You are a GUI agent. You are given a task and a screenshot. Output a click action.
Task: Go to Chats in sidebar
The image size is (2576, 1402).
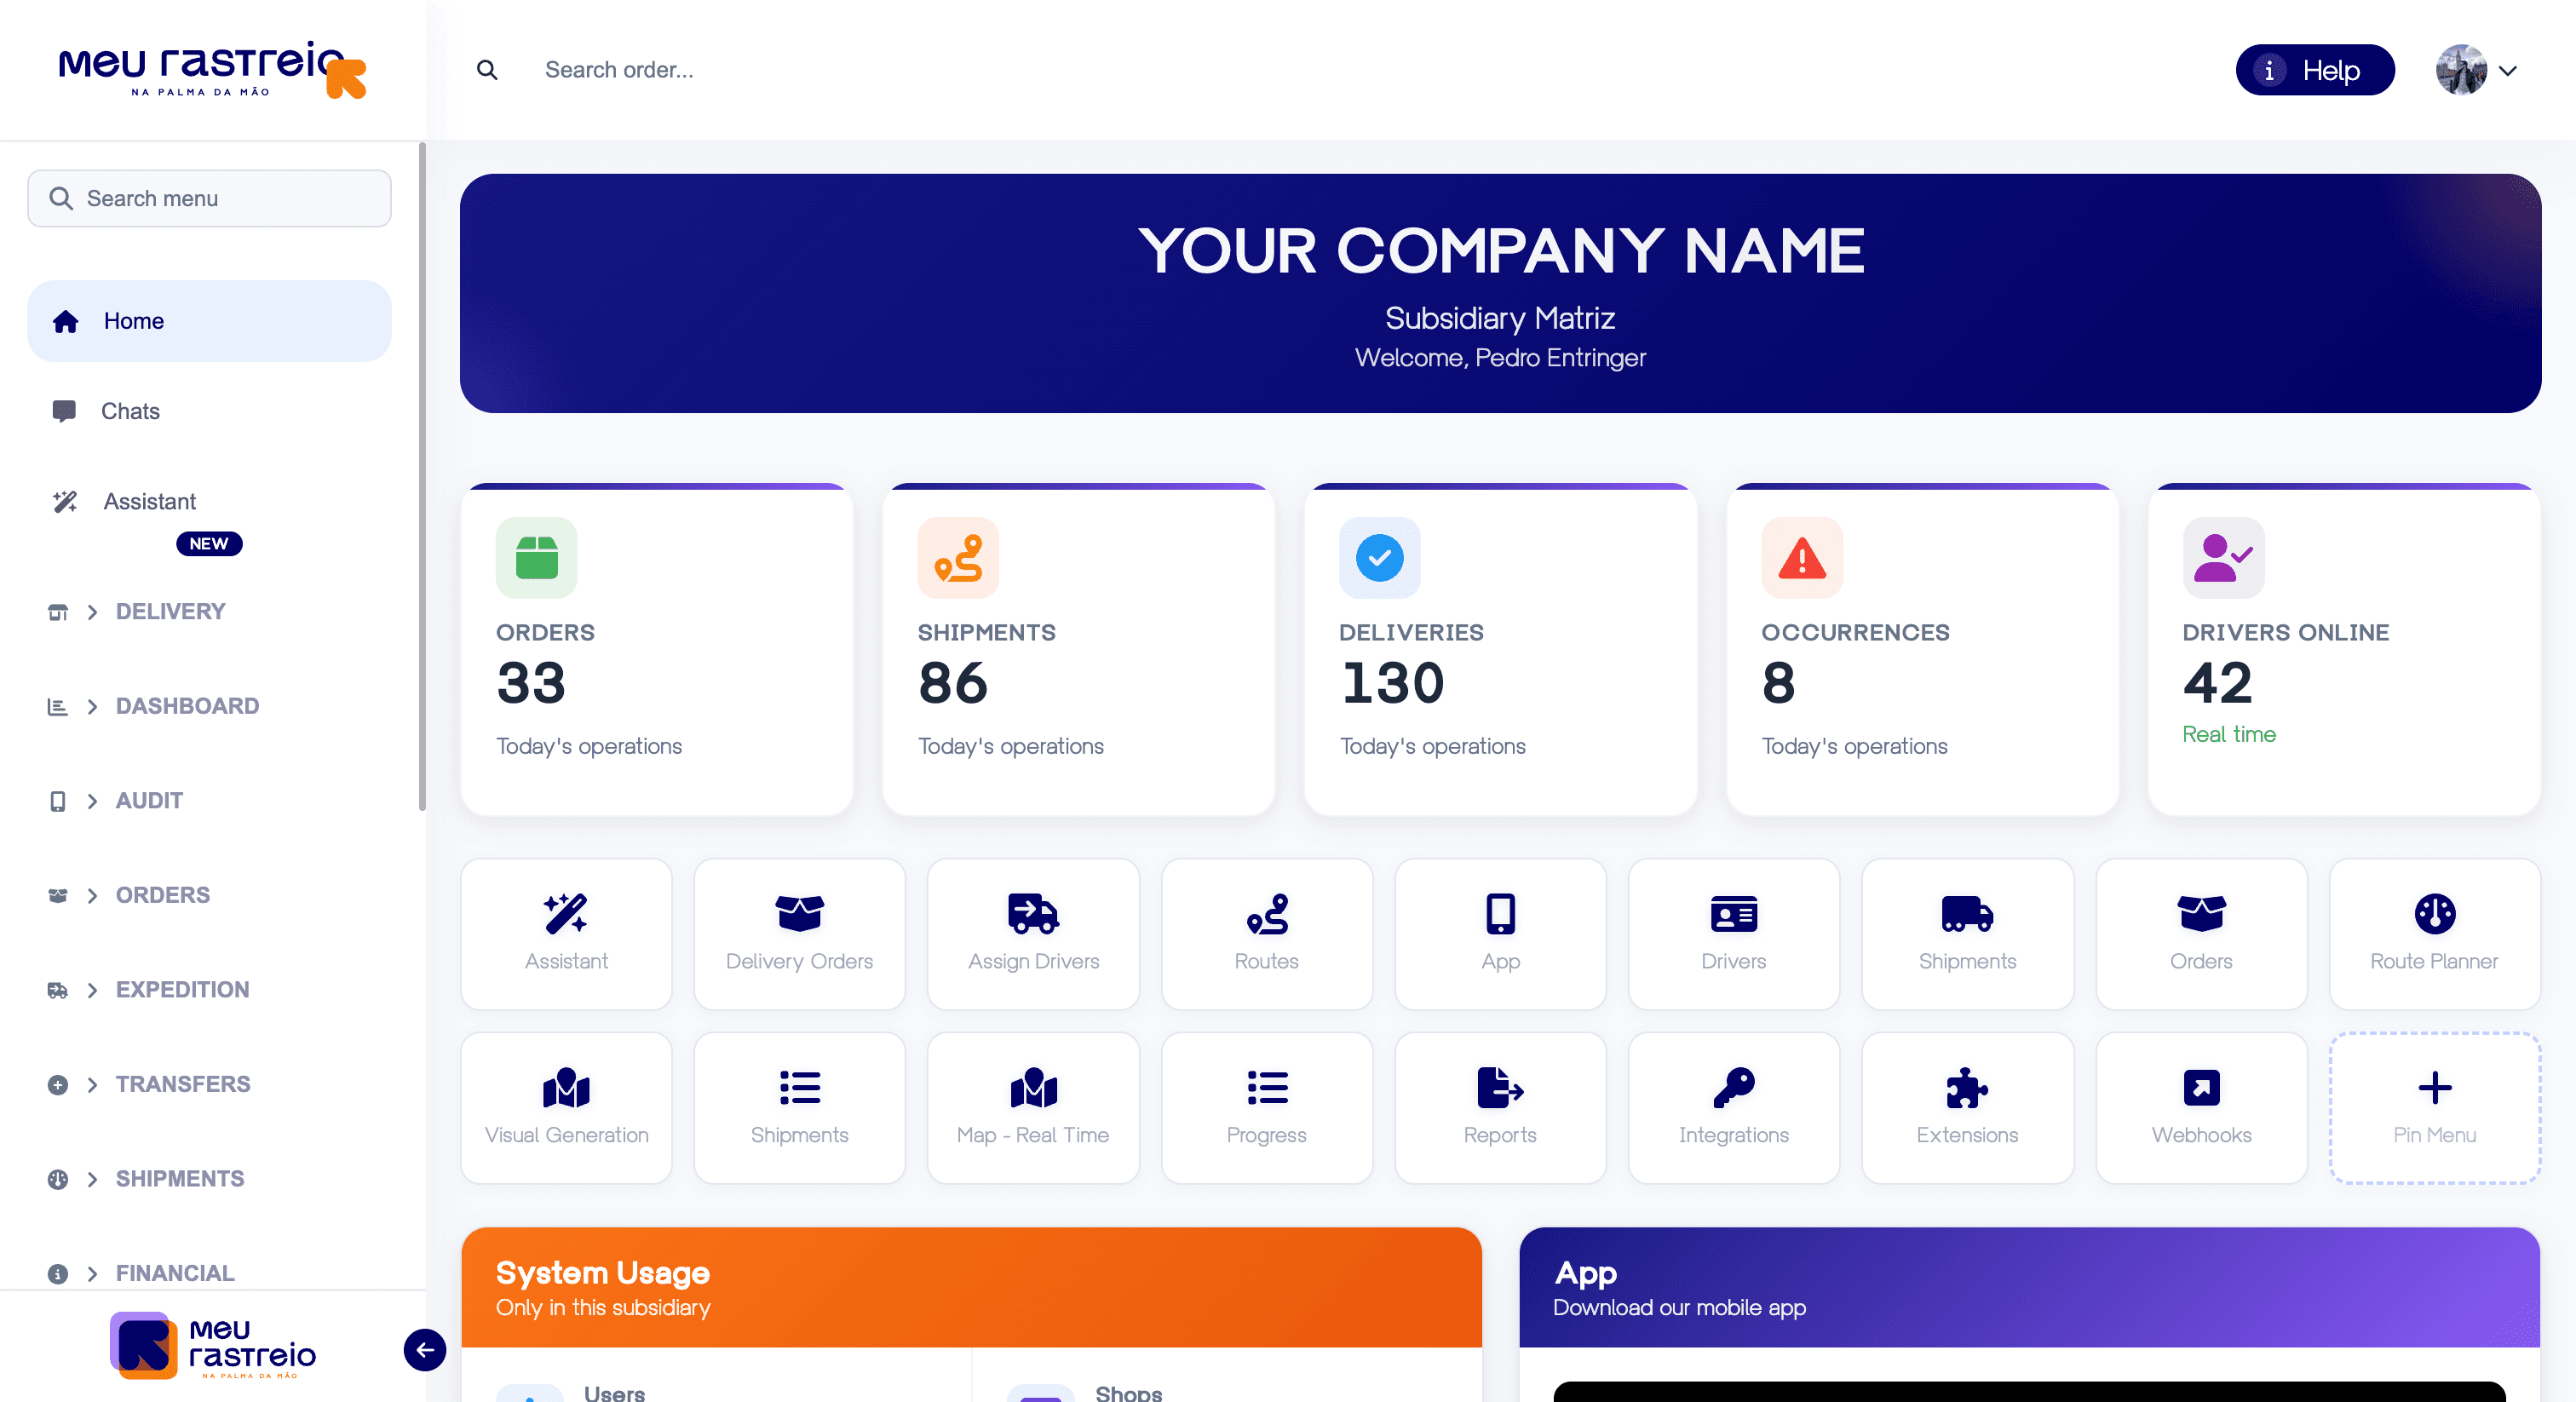[130, 411]
